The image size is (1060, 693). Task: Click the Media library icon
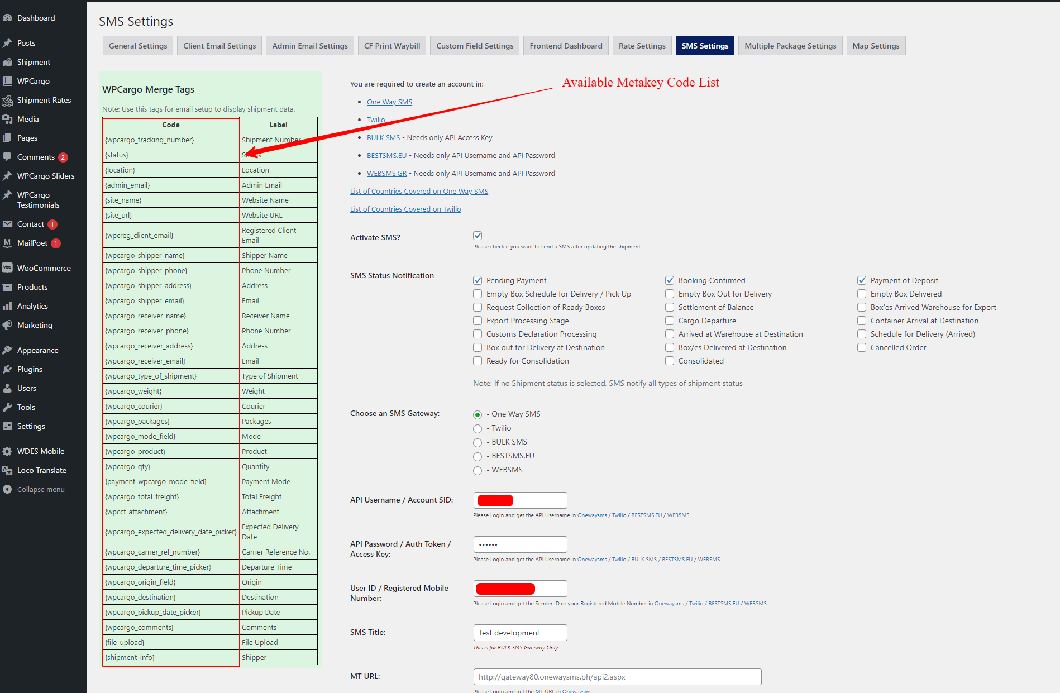coord(7,119)
